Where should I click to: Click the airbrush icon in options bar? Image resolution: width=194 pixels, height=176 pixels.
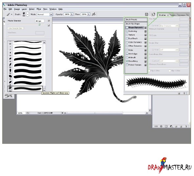pyautogui.click(x=94, y=14)
